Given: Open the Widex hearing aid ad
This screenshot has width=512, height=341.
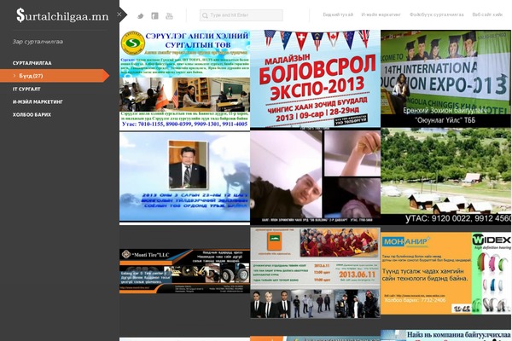Looking at the screenshot, I should (445, 274).
